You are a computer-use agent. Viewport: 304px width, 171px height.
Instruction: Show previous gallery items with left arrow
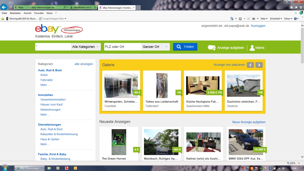pyautogui.click(x=250, y=65)
